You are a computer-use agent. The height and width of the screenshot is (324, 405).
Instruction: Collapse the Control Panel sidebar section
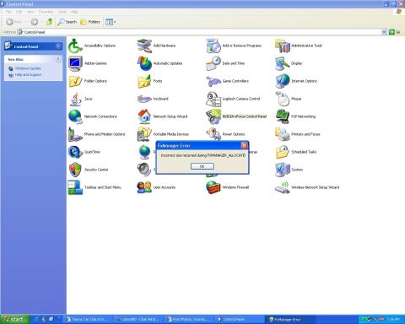pos(58,46)
